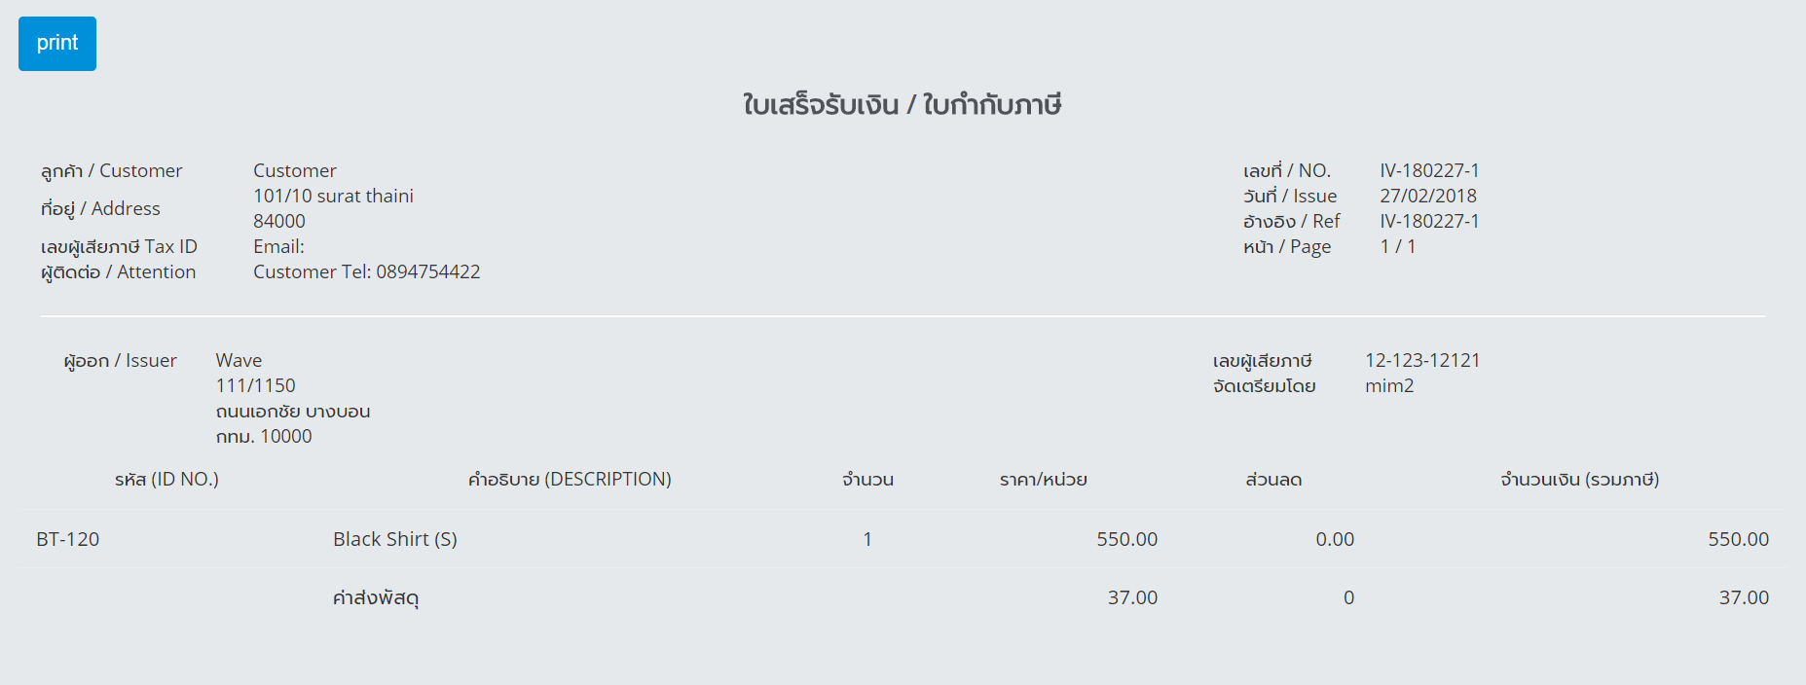Click the preparer name mim2
The height and width of the screenshot is (685, 1806).
coord(1389,385)
